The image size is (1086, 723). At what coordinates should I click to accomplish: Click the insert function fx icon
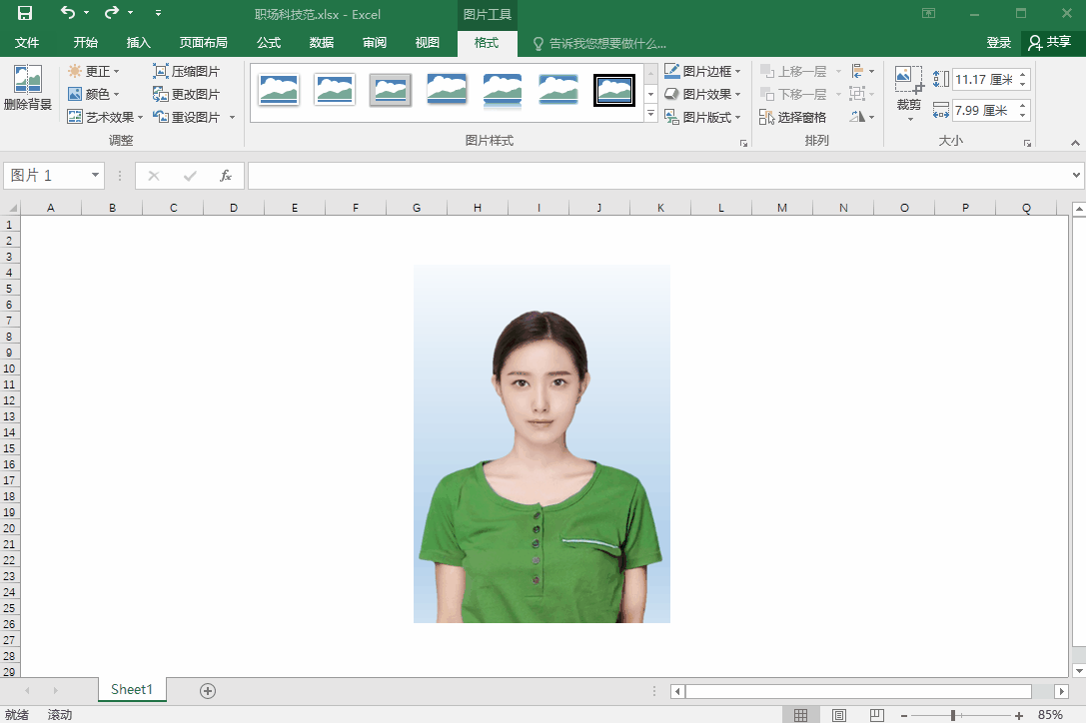(226, 176)
